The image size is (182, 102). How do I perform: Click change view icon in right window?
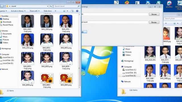tap(175, 24)
